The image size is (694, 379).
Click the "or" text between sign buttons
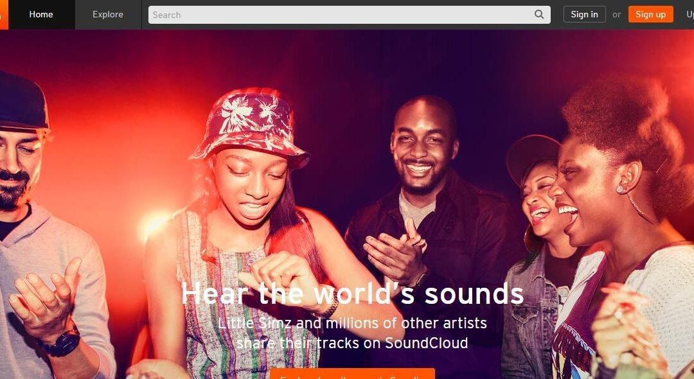pyautogui.click(x=616, y=14)
